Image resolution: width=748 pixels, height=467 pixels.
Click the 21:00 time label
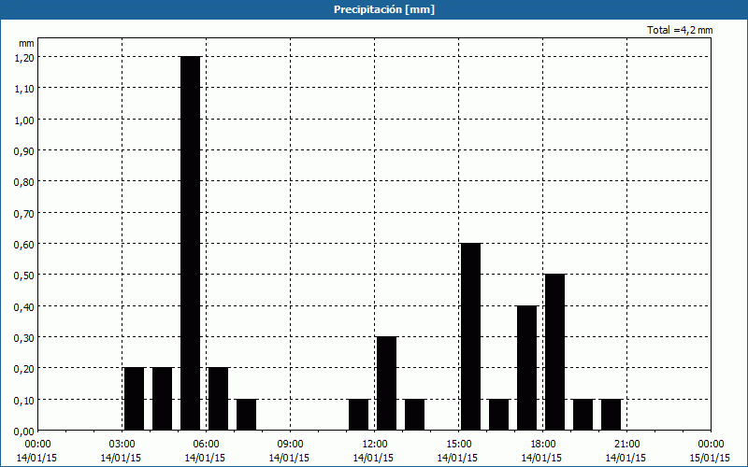[626, 445]
